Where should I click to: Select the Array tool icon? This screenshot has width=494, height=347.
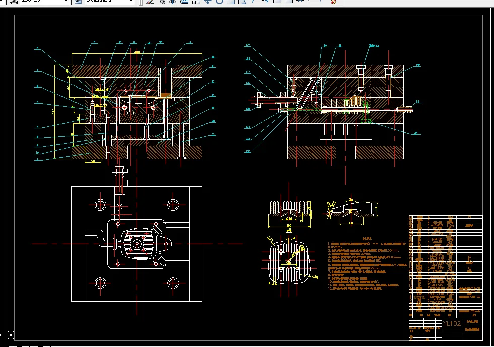point(196,2)
